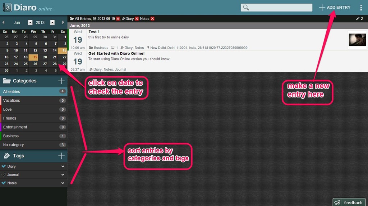The width and height of the screenshot is (368, 206).
Task: Click the feedback megaphone icon
Action: (x=337, y=202)
